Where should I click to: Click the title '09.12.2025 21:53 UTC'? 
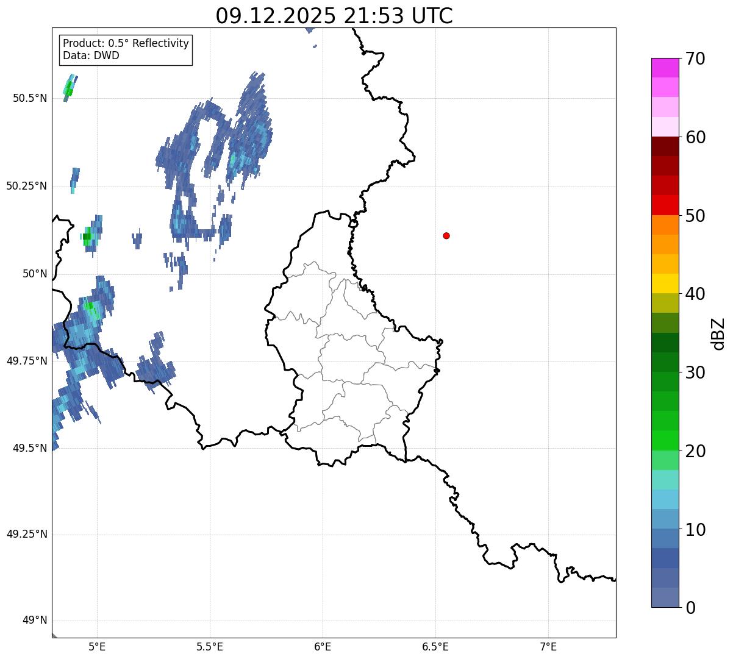click(334, 16)
